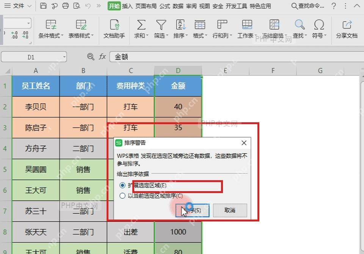Expand the 筛选 dropdown arrow
Viewport: 364px width, 254px height.
(x=167, y=36)
